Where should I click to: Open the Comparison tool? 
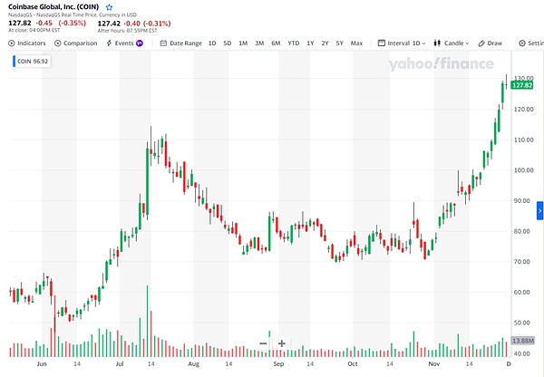coord(76,43)
